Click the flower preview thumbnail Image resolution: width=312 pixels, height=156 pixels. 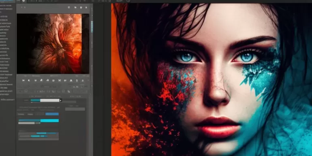tap(53, 44)
